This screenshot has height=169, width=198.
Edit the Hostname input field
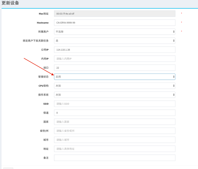click(x=115, y=23)
